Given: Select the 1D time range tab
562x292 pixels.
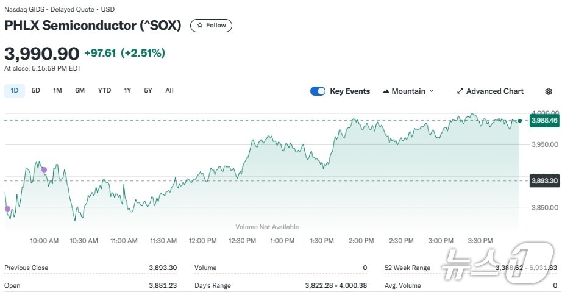Looking at the screenshot, I should click(x=15, y=91).
